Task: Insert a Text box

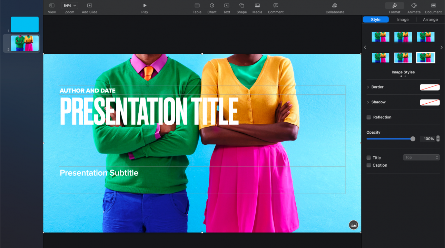Action: [x=227, y=7]
